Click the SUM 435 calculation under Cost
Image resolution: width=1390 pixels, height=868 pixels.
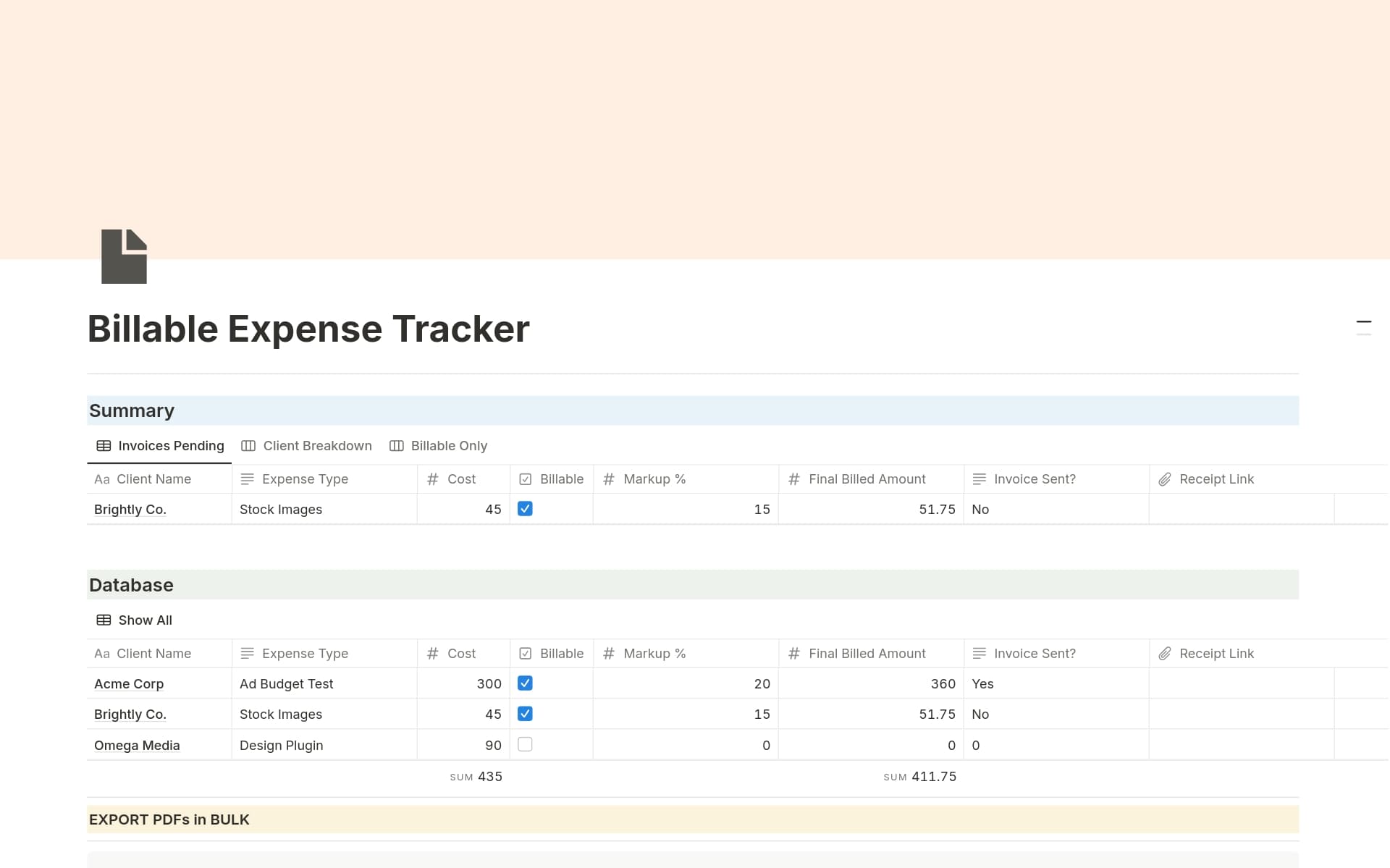tap(476, 776)
